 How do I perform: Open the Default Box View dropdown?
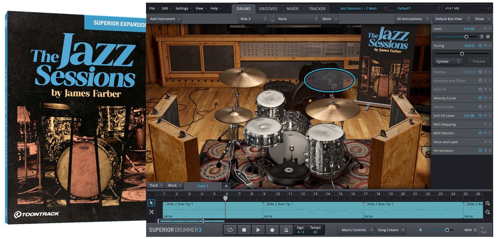pyautogui.click(x=452, y=19)
